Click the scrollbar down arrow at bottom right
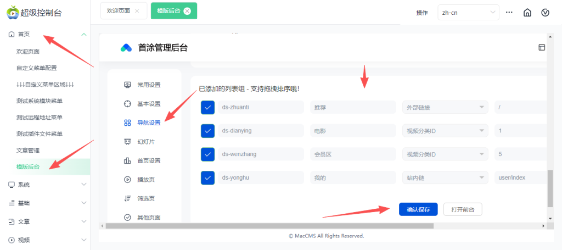 (x=550, y=219)
